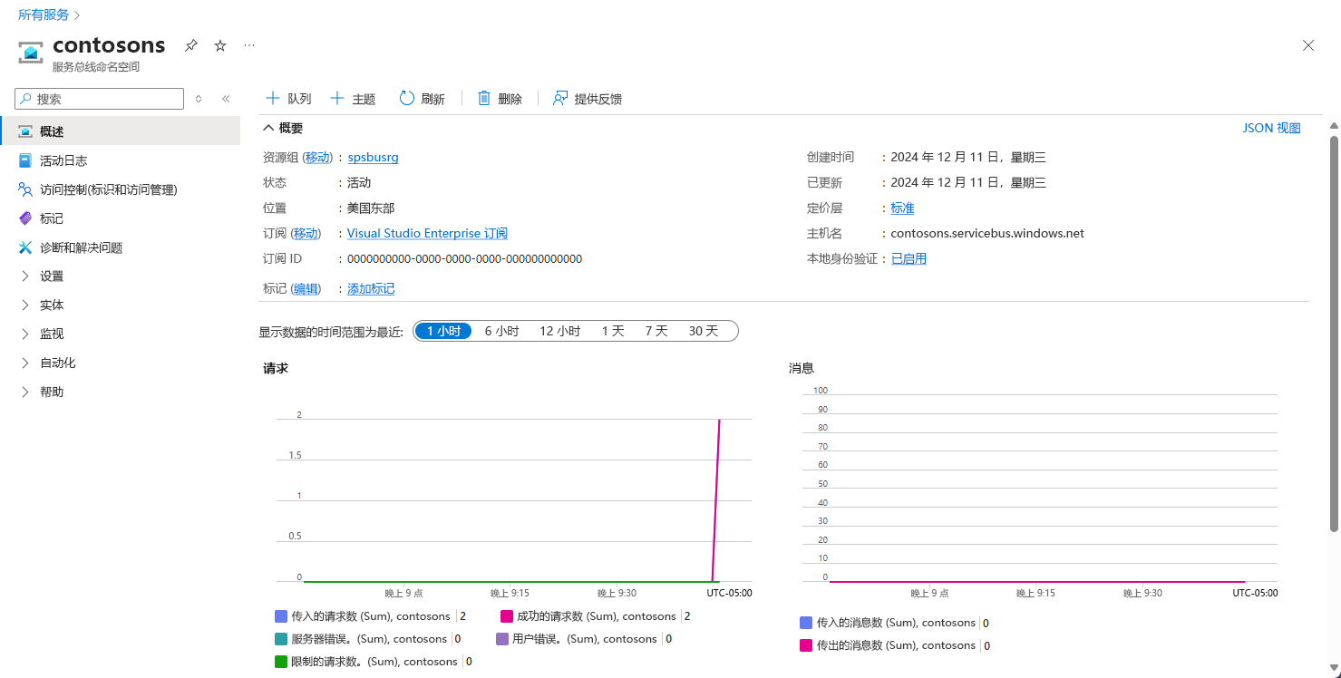Add a new topic (主题)

(353, 99)
